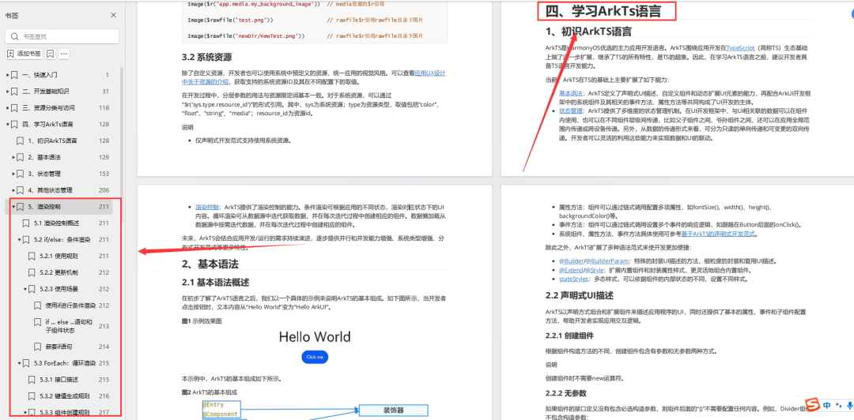The image size is (854, 420).
Task: Click bookmark icon of 二、开发基础知识
Action: tap(15, 92)
